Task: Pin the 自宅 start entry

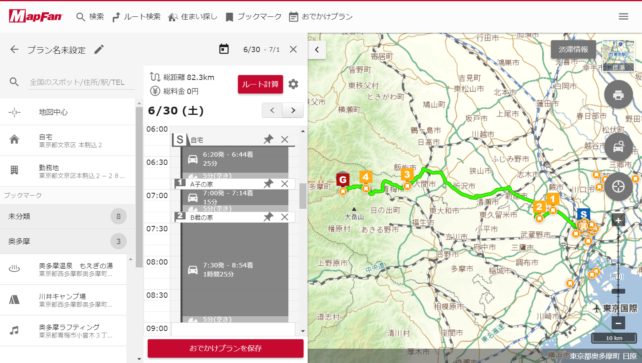Action: point(268,139)
